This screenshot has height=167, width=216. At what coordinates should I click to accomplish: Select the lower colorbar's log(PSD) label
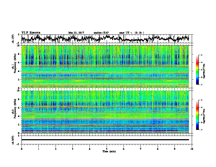(204, 116)
